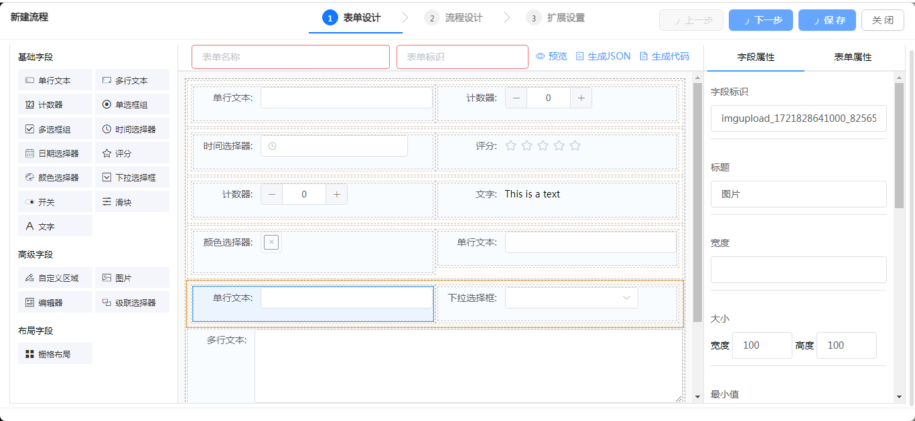Click 生成JSON to generate JSON

pyautogui.click(x=603, y=57)
